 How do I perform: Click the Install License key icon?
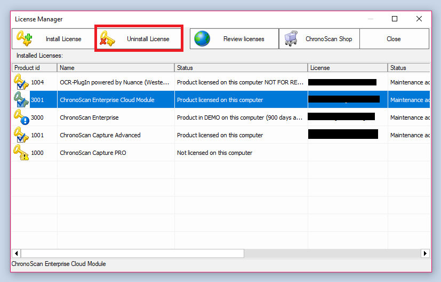pyautogui.click(x=24, y=38)
